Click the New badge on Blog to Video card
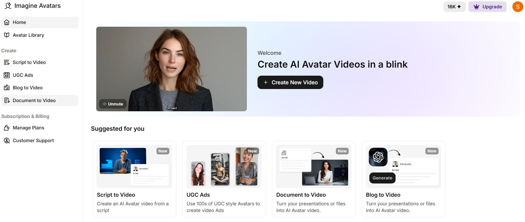Image resolution: width=525 pixels, height=222 pixels. pos(432,151)
